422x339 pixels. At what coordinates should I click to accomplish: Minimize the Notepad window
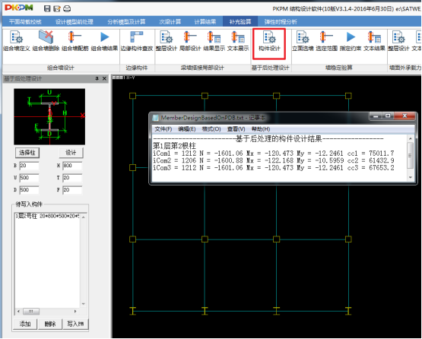click(376, 116)
